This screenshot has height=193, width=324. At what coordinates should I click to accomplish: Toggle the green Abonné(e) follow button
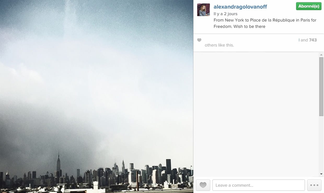309,7
